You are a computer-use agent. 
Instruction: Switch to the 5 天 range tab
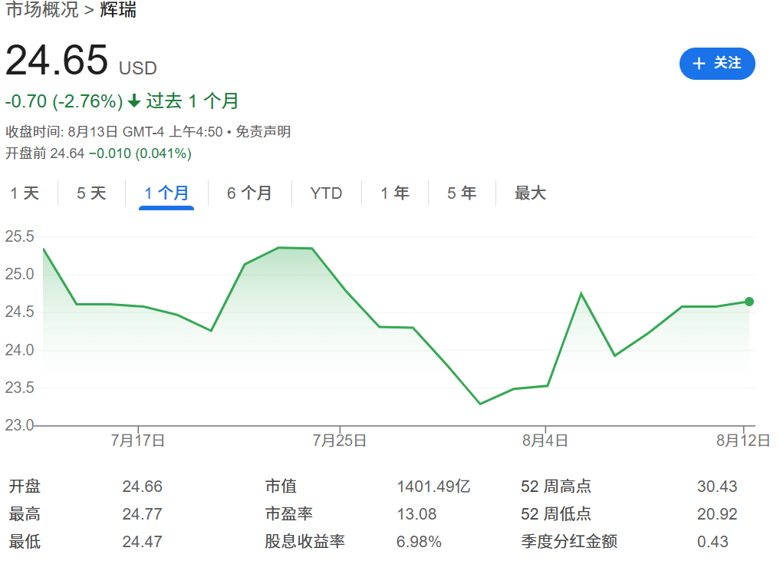tap(91, 193)
